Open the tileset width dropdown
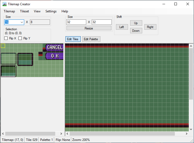Viewport: 194px width, 143px height. click(x=22, y=22)
